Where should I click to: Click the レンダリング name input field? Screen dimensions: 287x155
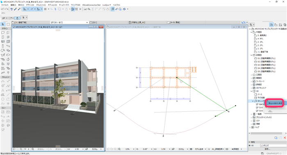coord(273,146)
